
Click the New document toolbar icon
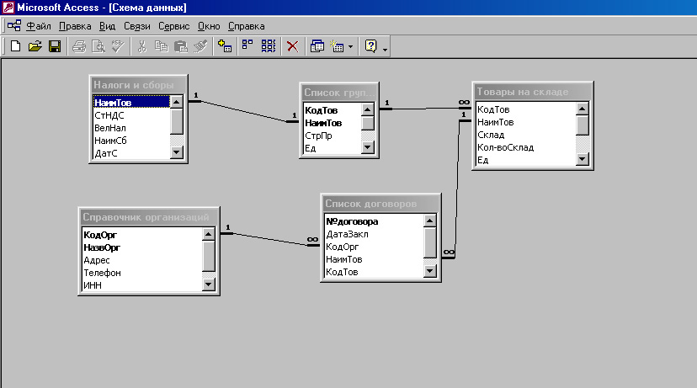(x=15, y=46)
